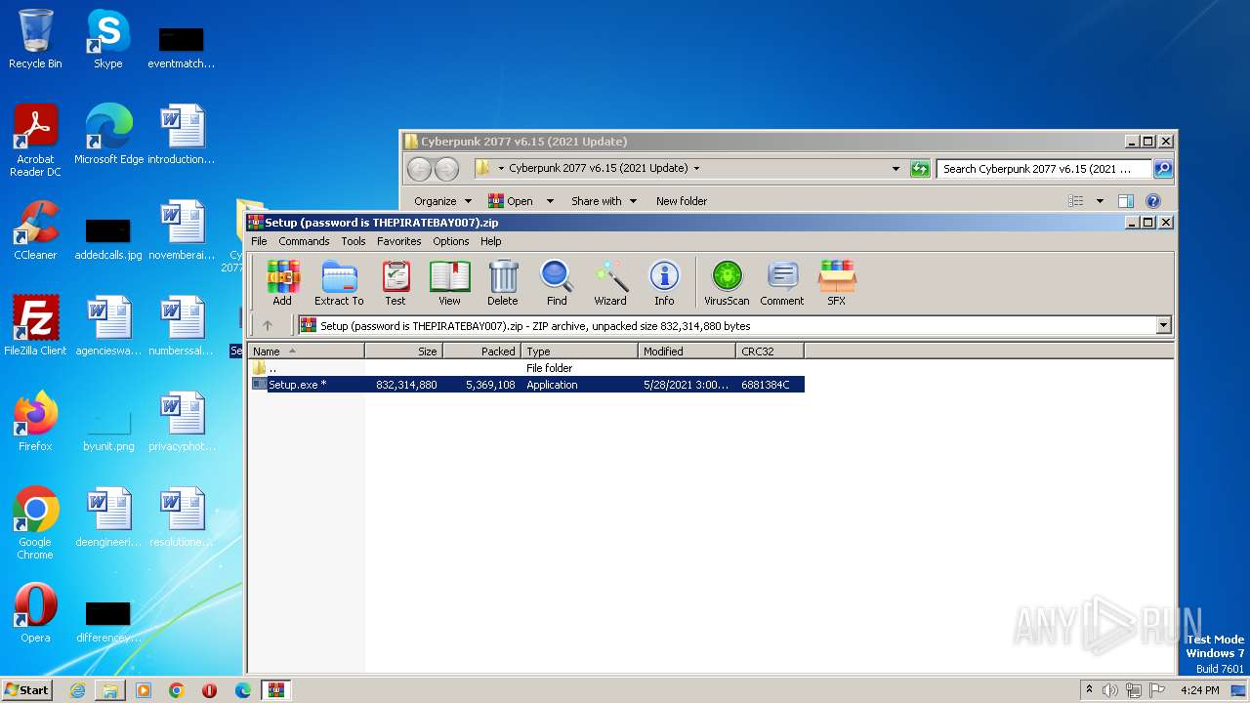Toggle the preview pane in Explorer

pos(1126,201)
